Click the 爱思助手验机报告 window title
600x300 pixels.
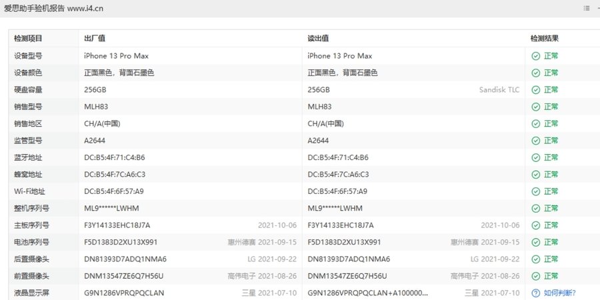53,8
